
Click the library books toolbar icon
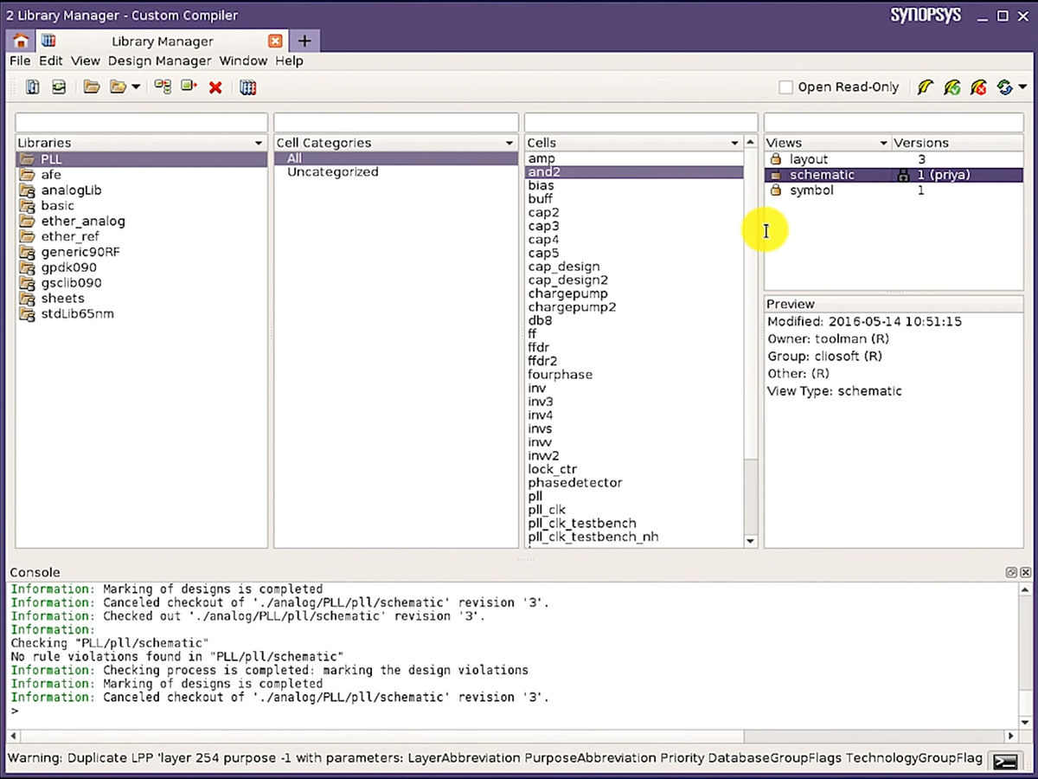(x=248, y=87)
